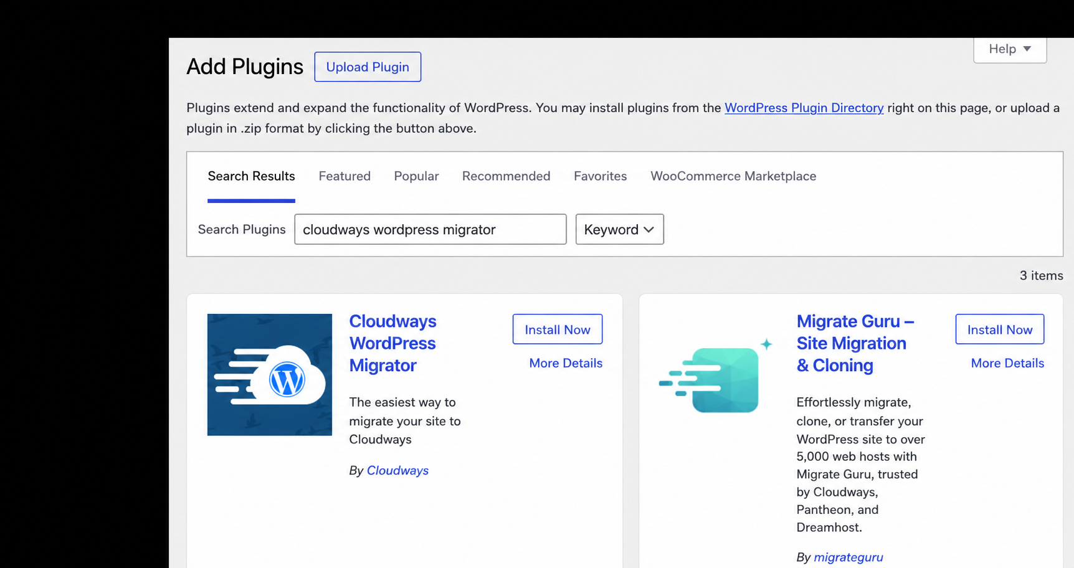This screenshot has width=1074, height=568.
Task: Open the Keyword search-type dropdown
Action: click(619, 229)
